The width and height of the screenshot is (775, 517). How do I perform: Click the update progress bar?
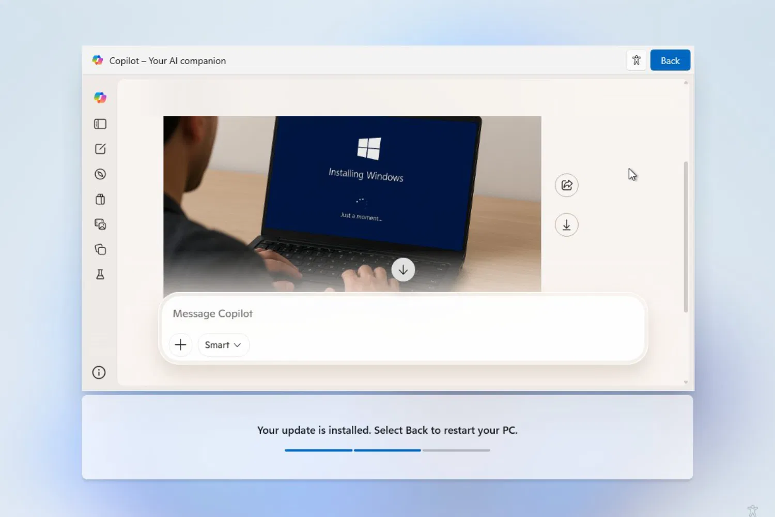tap(387, 450)
